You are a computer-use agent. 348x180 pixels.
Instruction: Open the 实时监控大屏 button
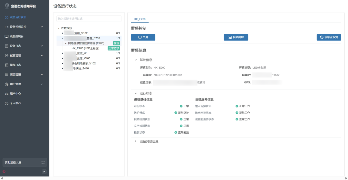[24, 162]
